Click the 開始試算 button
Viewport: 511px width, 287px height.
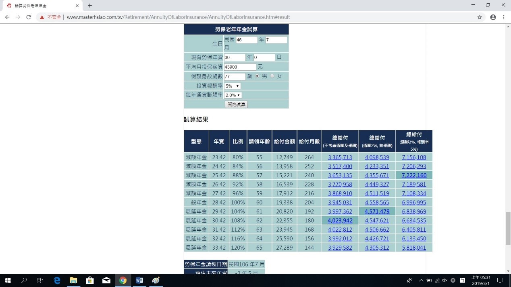(x=236, y=104)
